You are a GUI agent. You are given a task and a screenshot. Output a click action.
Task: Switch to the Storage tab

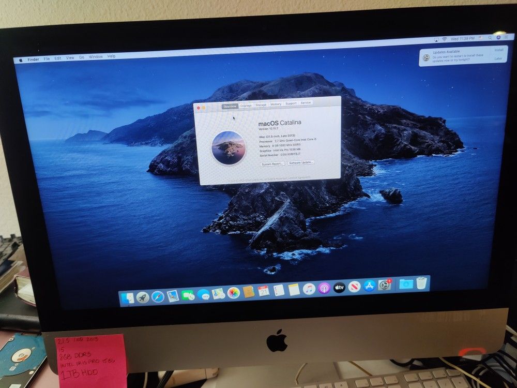tap(261, 105)
